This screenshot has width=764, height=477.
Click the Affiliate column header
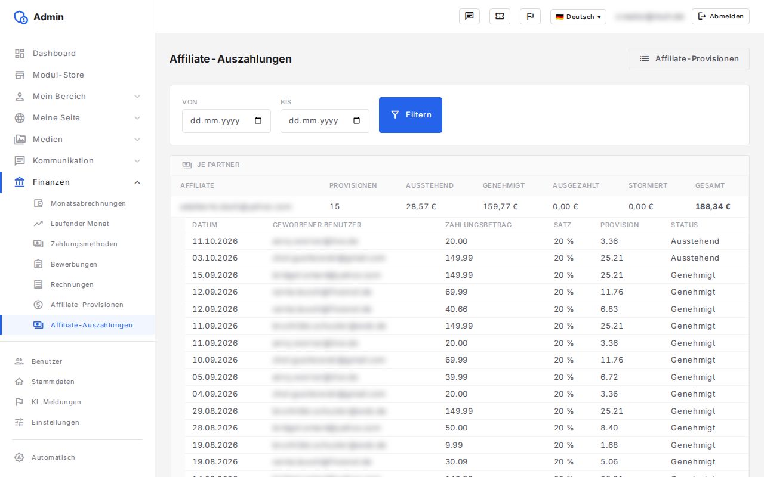pos(197,185)
